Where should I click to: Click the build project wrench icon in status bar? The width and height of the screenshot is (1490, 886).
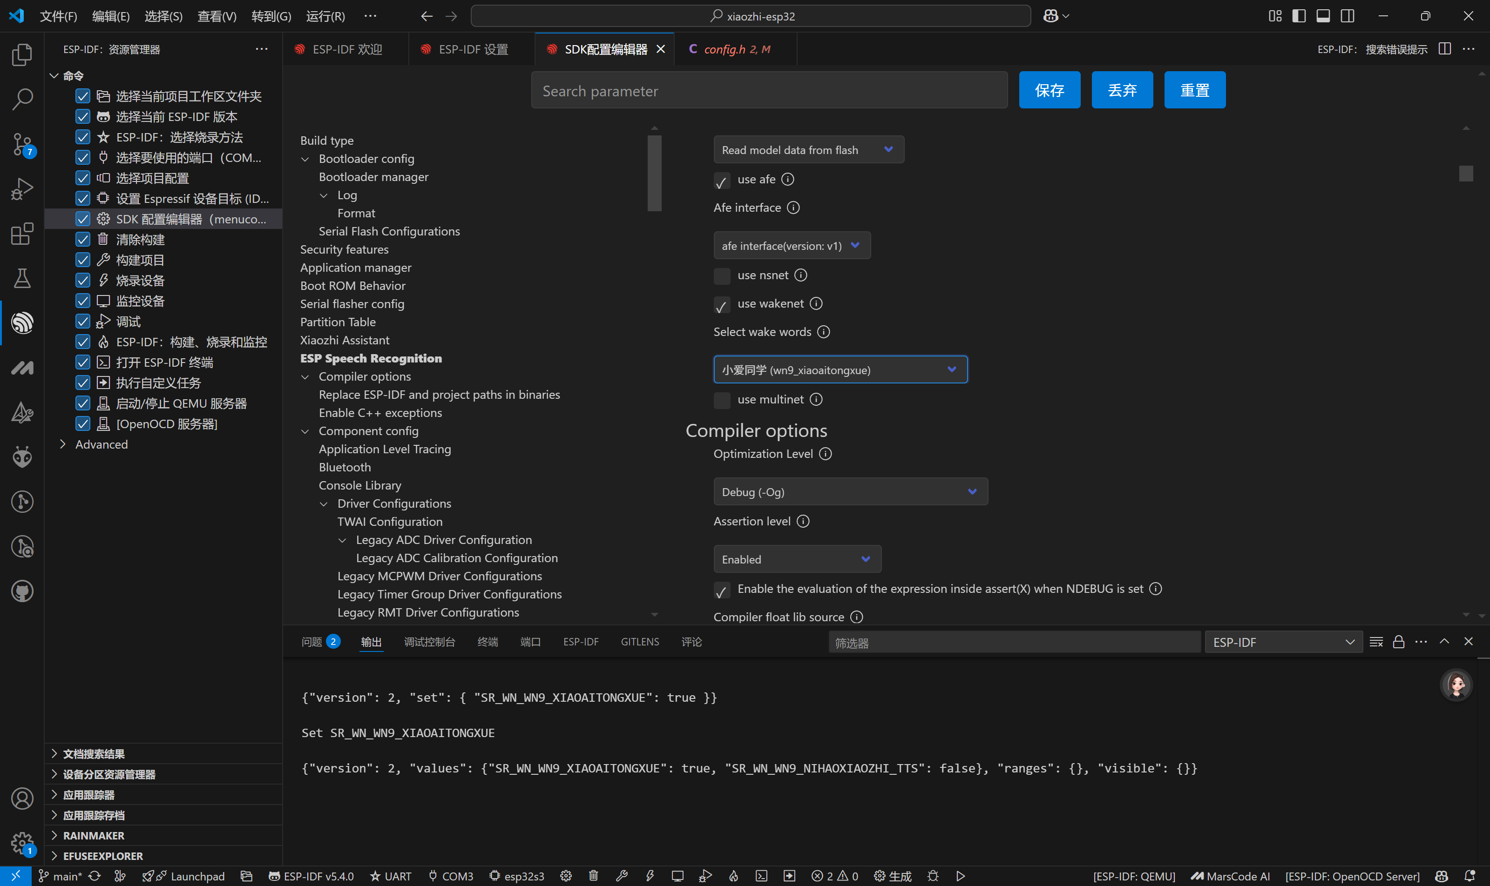(x=621, y=876)
